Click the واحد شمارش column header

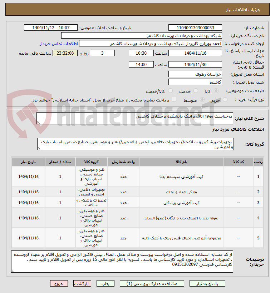(123, 162)
